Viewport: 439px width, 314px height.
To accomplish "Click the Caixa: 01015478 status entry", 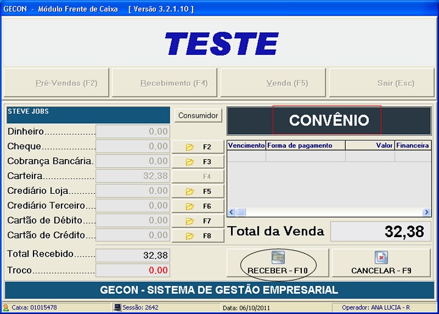I will pos(34,307).
